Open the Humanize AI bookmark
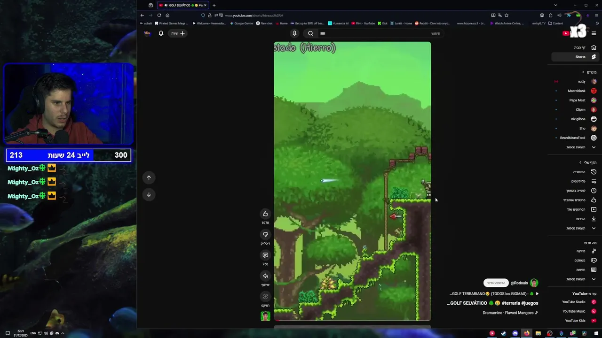This screenshot has height=338, width=602. (339, 23)
